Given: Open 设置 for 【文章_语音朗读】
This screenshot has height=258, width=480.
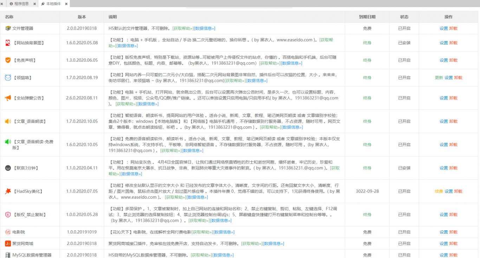Looking at the screenshot, I should click(x=444, y=121).
